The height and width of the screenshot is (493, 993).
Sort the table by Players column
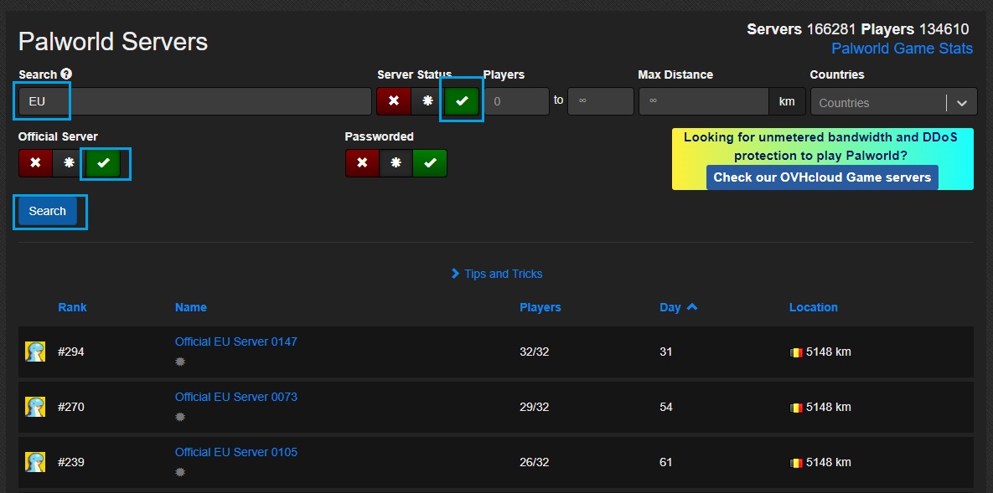tap(540, 307)
